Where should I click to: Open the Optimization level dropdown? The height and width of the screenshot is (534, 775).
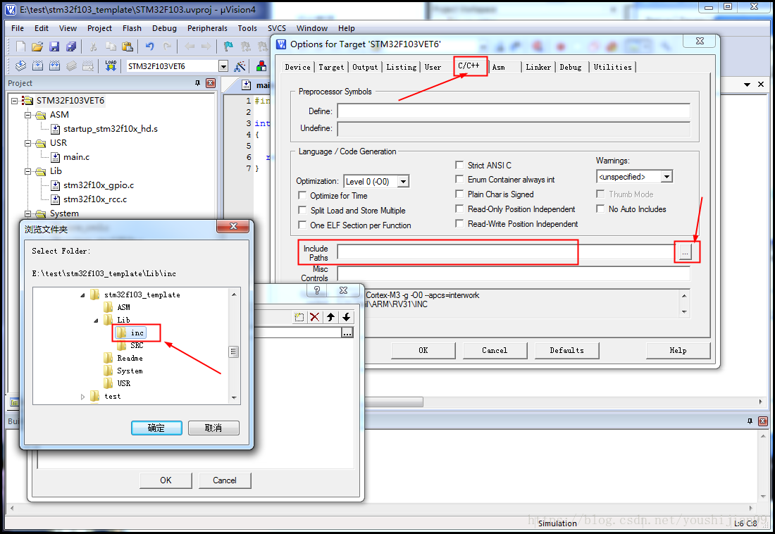[403, 182]
